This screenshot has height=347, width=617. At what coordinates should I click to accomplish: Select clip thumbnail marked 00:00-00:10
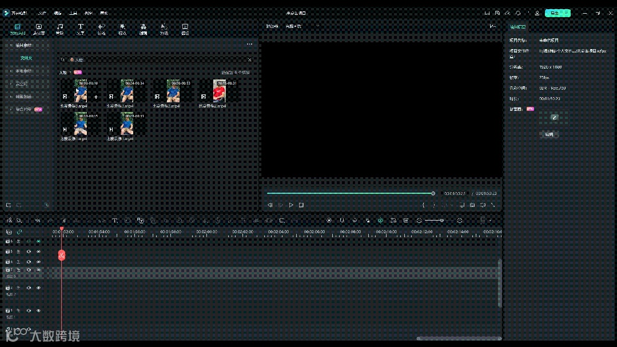coord(81,91)
